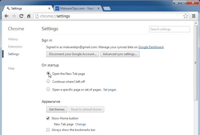This screenshot has width=200, height=135.
Task: Uncheck the Show Home button checkbox
Action: point(48,118)
